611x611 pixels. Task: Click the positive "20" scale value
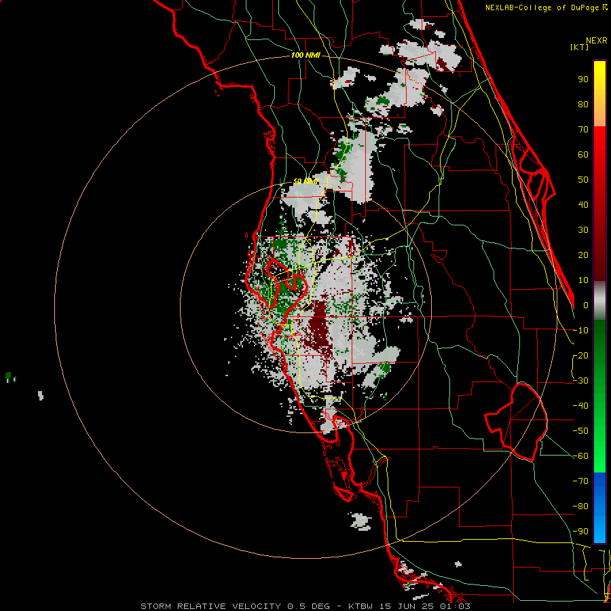583,255
